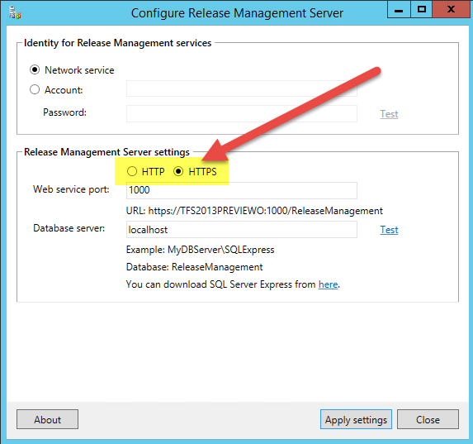The width and height of the screenshot is (473, 444).
Task: Choose the Account identity radio option
Action: click(x=35, y=89)
